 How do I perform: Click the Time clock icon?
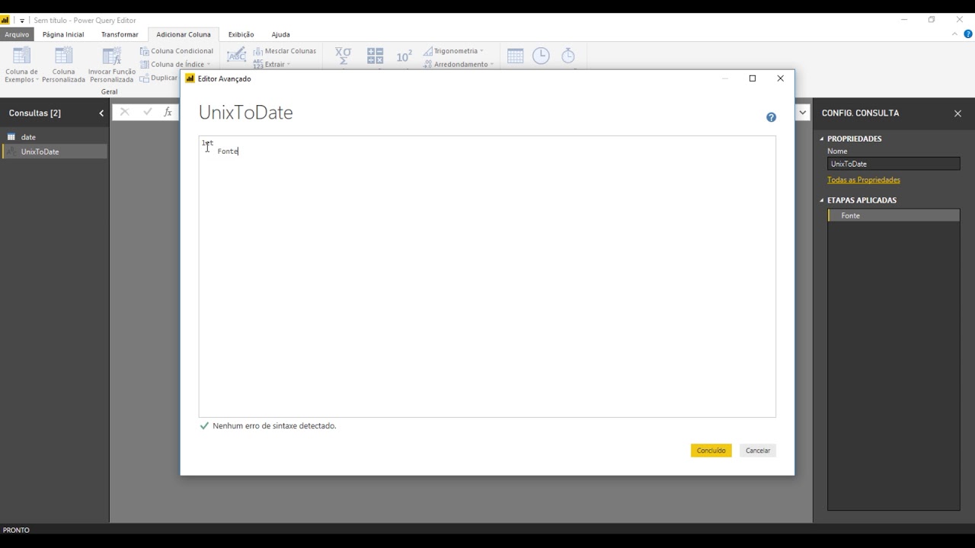(541, 56)
